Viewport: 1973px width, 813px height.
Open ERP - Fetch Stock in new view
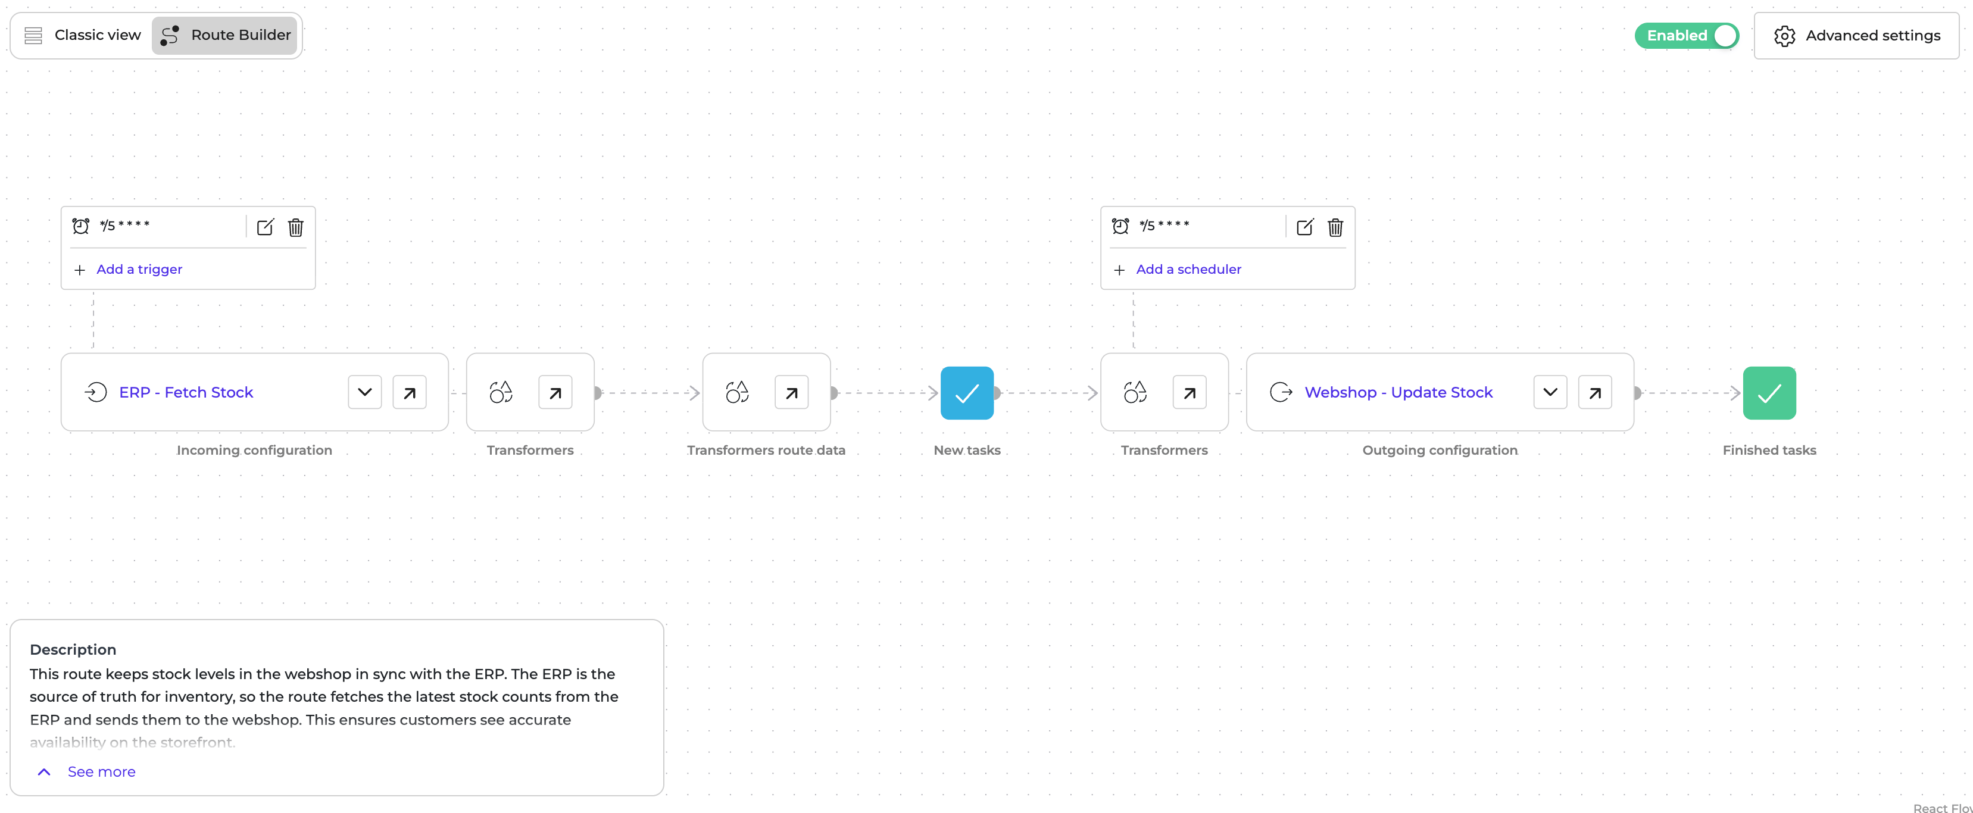(410, 392)
